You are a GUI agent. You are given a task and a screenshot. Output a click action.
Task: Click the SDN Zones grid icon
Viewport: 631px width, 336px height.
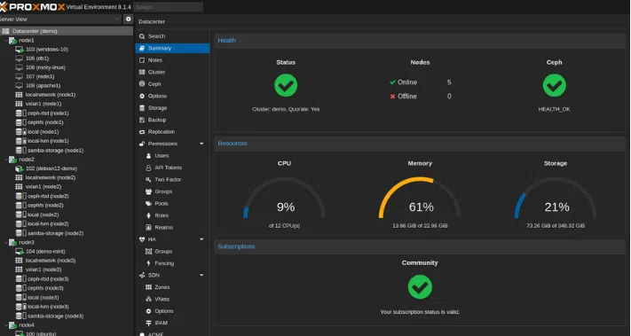click(148, 287)
